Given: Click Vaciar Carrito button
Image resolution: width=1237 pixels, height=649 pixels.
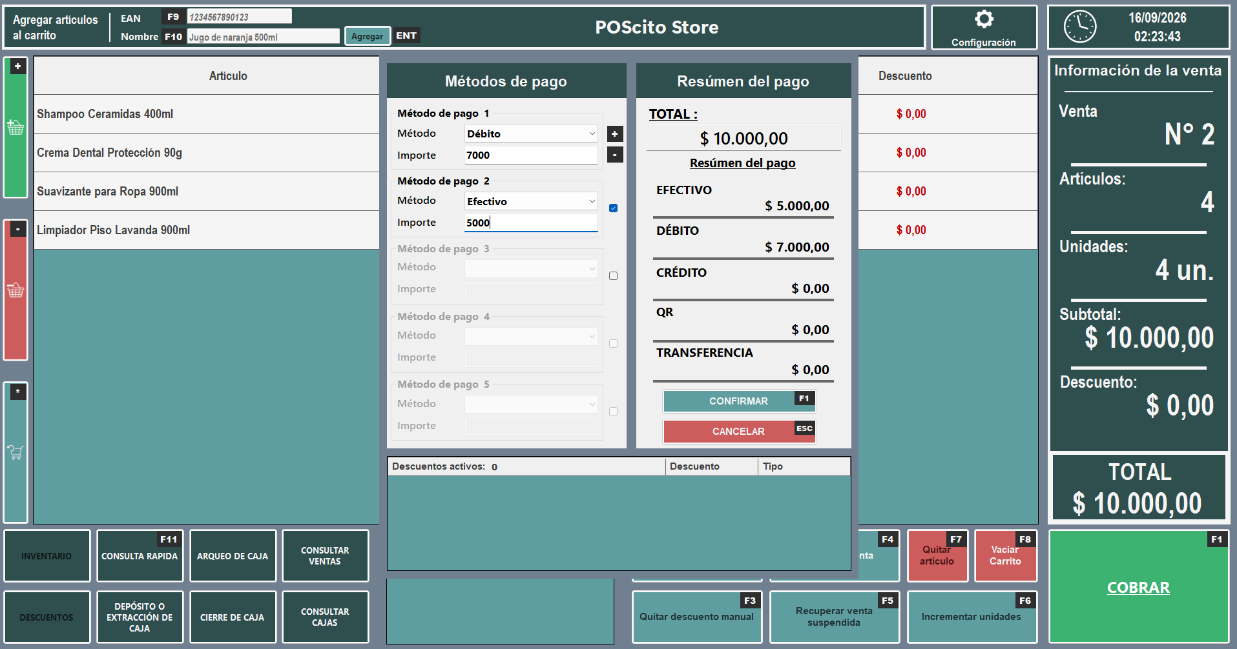Looking at the screenshot, I should pyautogui.click(x=1006, y=556).
